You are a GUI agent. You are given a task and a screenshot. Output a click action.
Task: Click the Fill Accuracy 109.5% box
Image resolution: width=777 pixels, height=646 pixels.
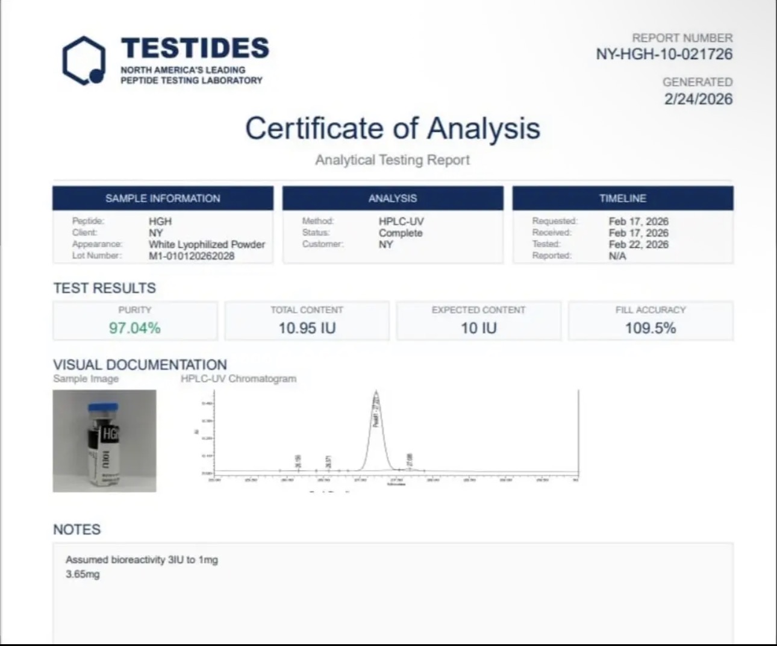coord(651,321)
